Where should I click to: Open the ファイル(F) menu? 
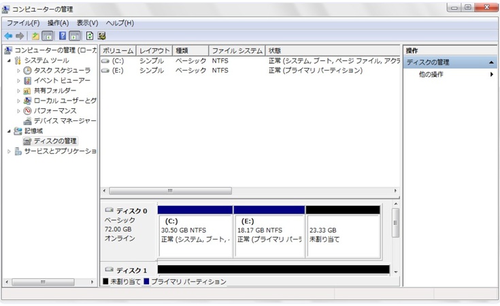[23, 23]
